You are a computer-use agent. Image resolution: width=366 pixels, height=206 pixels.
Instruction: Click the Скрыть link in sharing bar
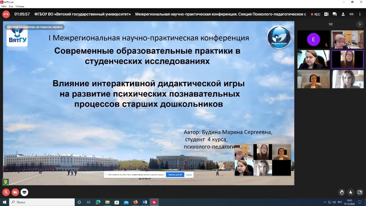click(189, 175)
